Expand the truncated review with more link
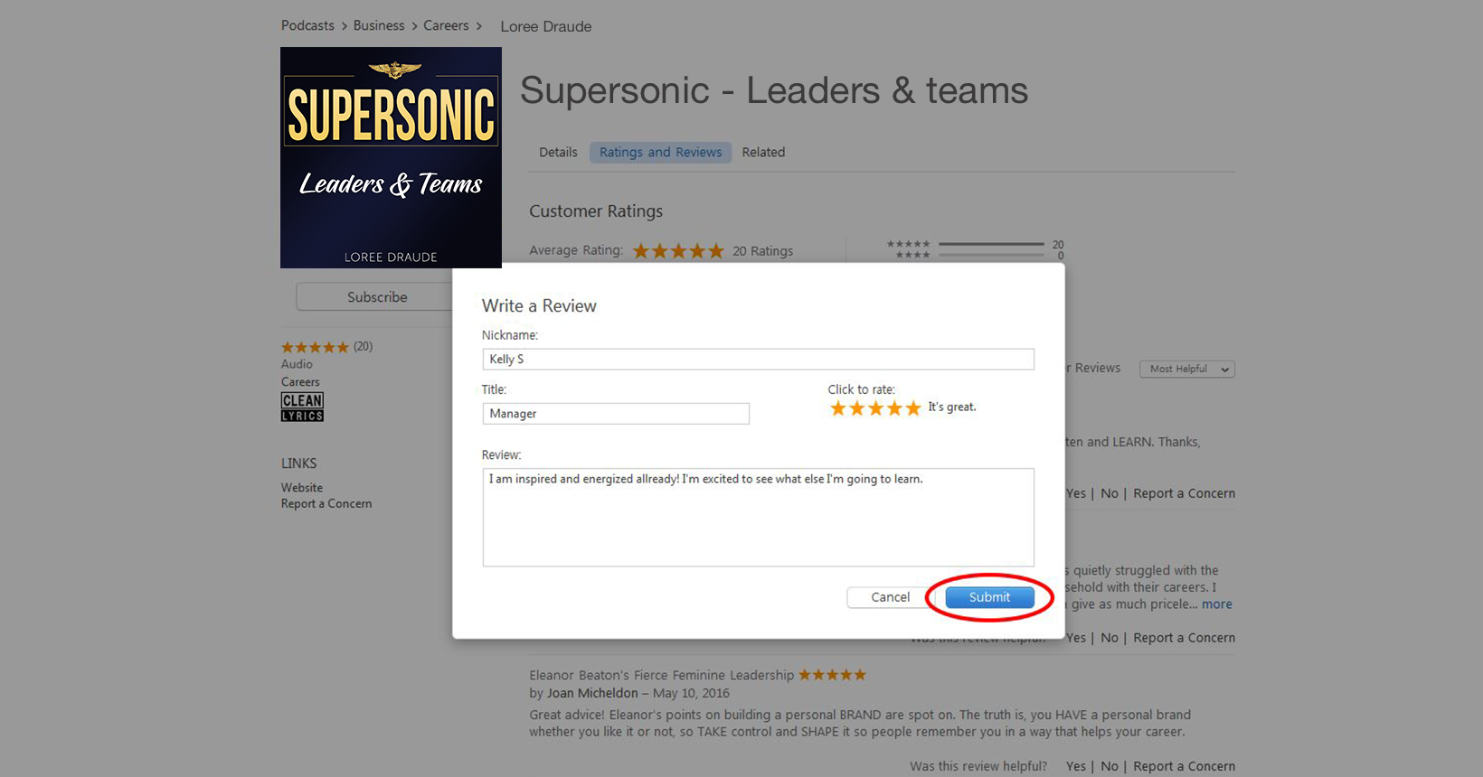 click(x=1216, y=604)
